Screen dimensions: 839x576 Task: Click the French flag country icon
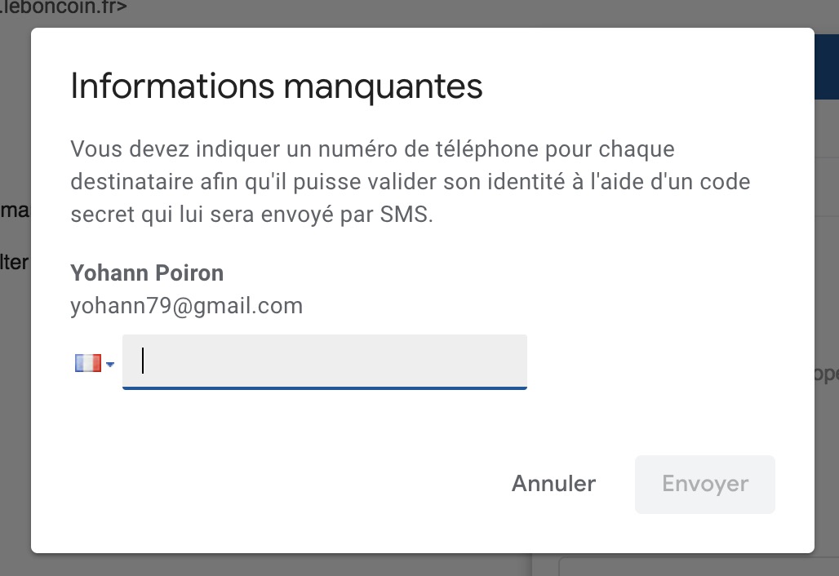87,363
